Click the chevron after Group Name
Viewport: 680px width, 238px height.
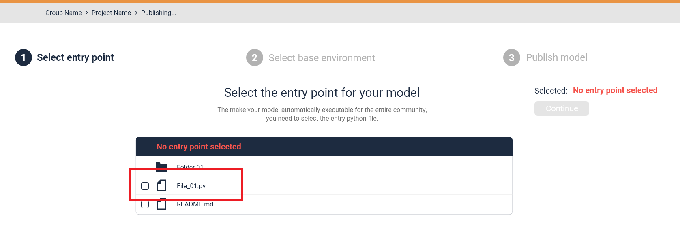click(x=87, y=13)
